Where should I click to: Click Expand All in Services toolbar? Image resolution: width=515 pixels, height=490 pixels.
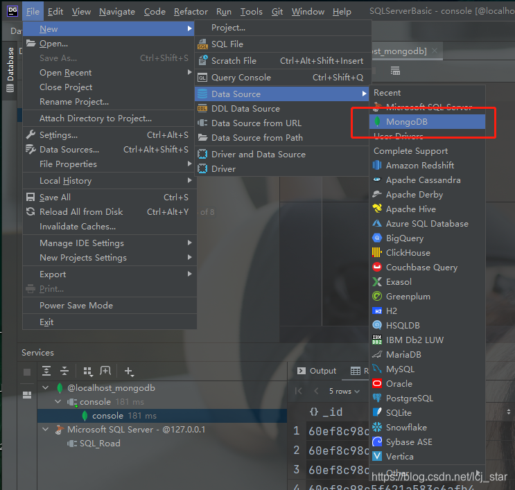[46, 371]
